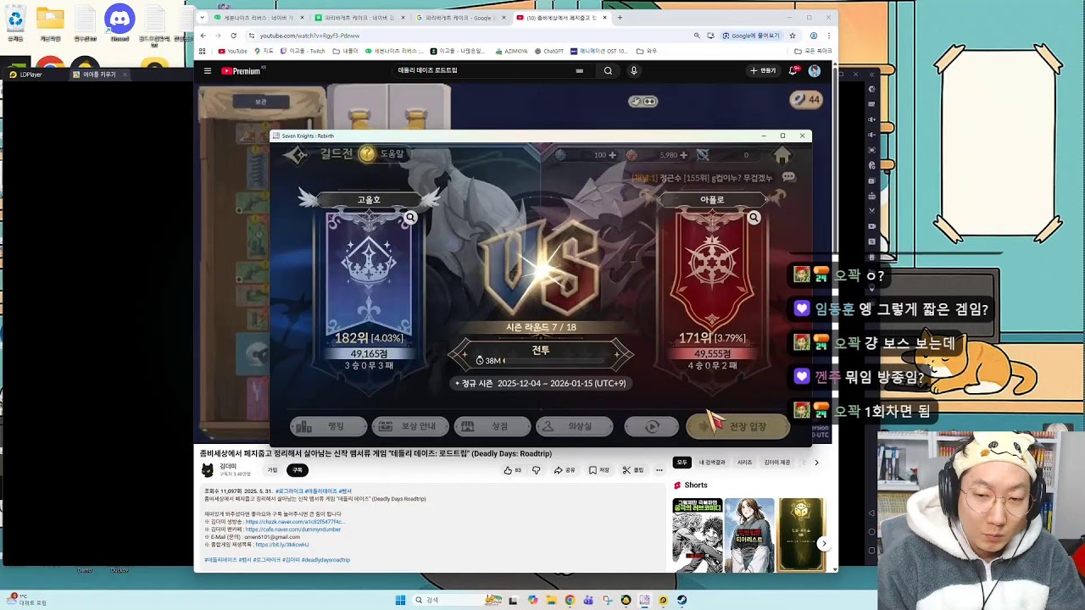1085x610 pixels.
Task: Open the 만들기 create menu
Action: pos(763,71)
